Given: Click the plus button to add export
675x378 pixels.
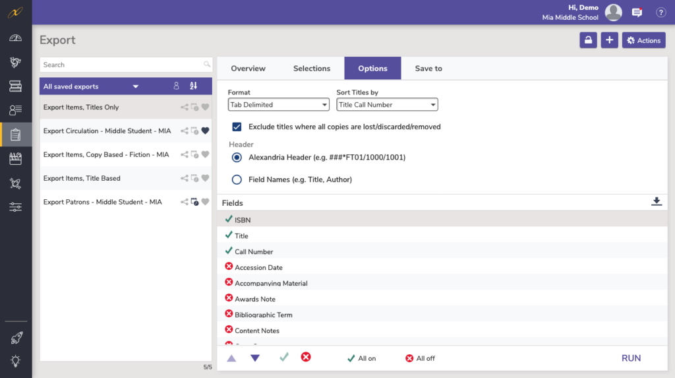Looking at the screenshot, I should pos(610,40).
